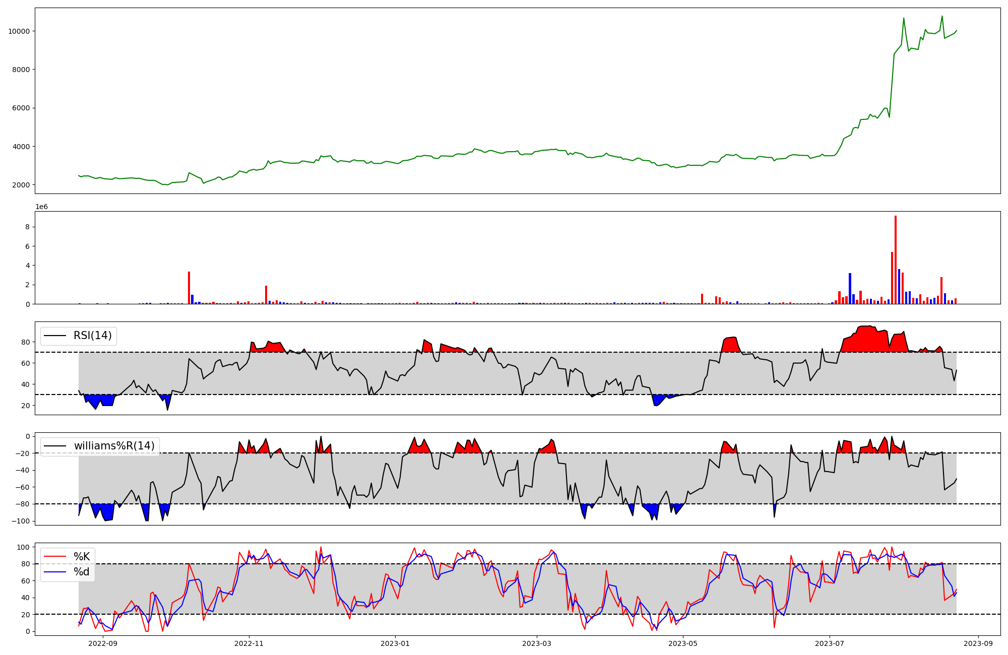This screenshot has height=655, width=1008.
Task: Click the tall blue volume bar in July 2023
Action: (x=850, y=288)
